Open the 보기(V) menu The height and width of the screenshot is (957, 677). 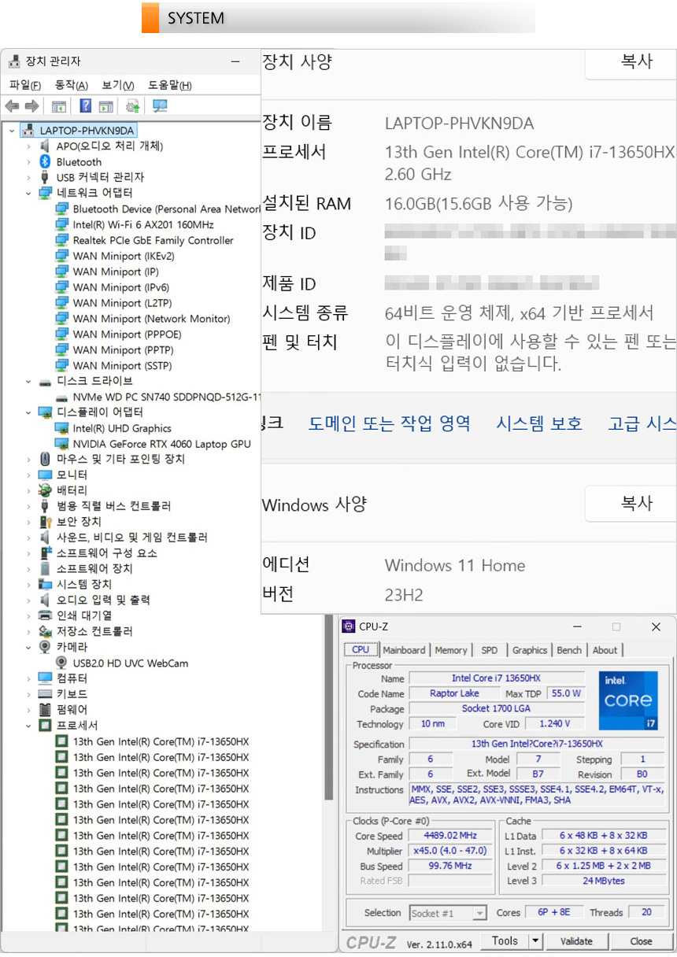point(118,85)
